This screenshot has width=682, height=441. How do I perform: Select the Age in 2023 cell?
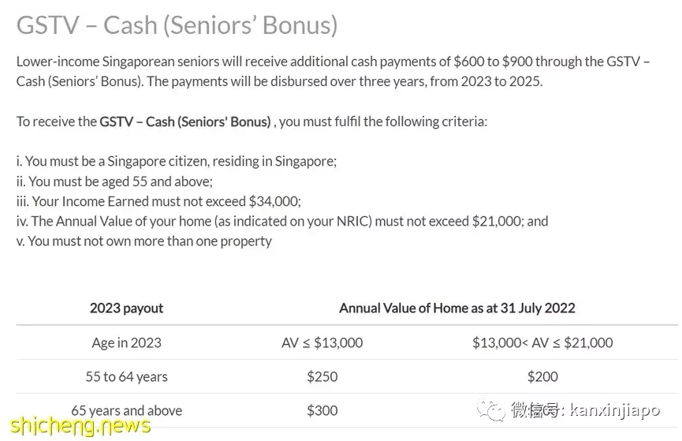tap(127, 343)
